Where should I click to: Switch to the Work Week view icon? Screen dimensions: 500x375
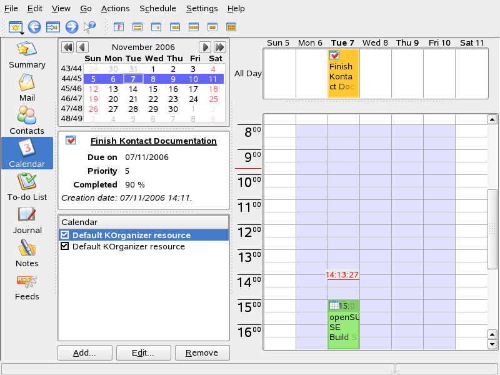(175, 27)
